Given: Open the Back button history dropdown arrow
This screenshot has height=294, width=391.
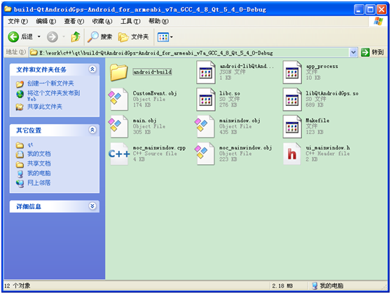Looking at the screenshot, I should pyautogui.click(x=39, y=37).
